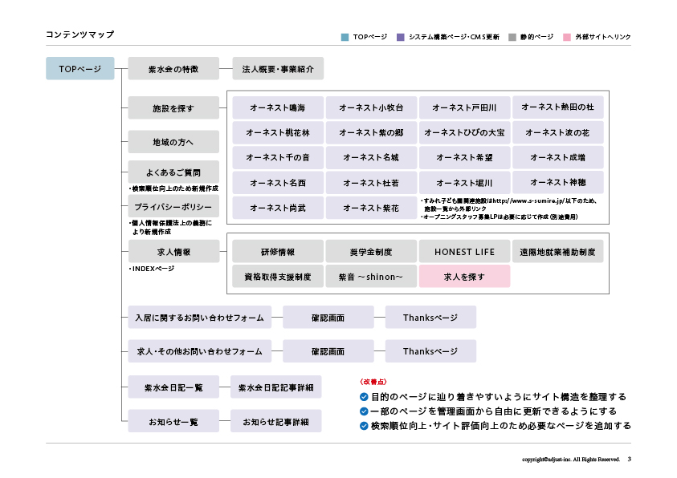Click the オーネスト尚武 facility box
Image resolution: width=677 pixels, height=478 pixels.
coord(278,208)
